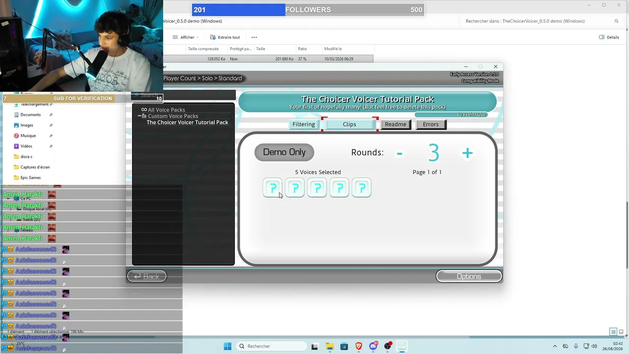Switch File Explorer to details list view
The height and width of the screenshot is (354, 629).
[x=613, y=332]
